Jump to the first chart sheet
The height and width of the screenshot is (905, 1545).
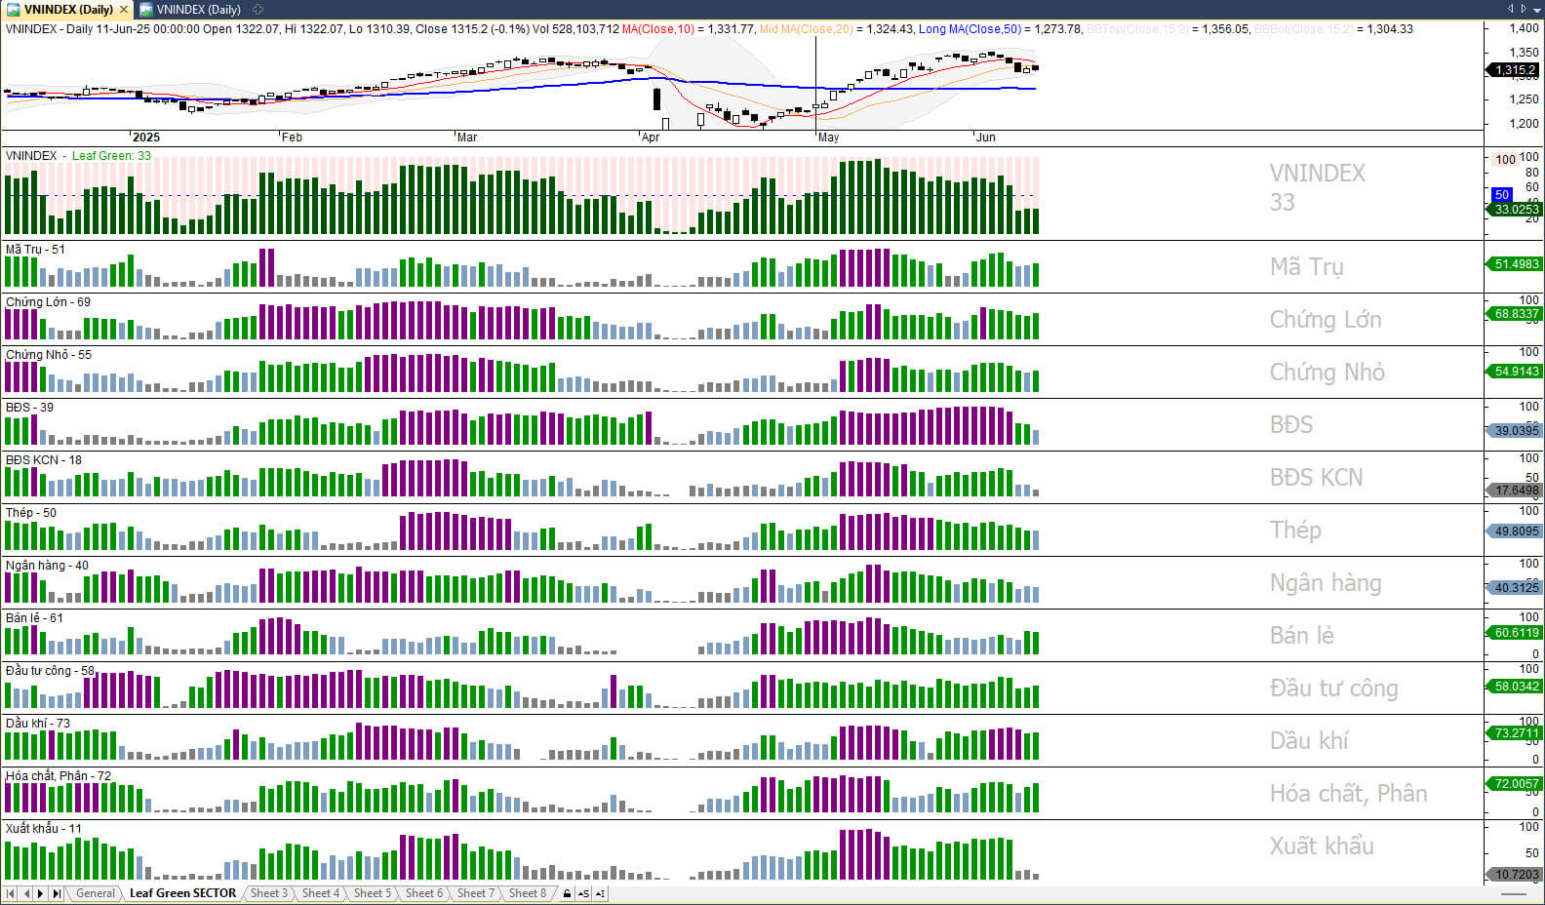tap(11, 893)
